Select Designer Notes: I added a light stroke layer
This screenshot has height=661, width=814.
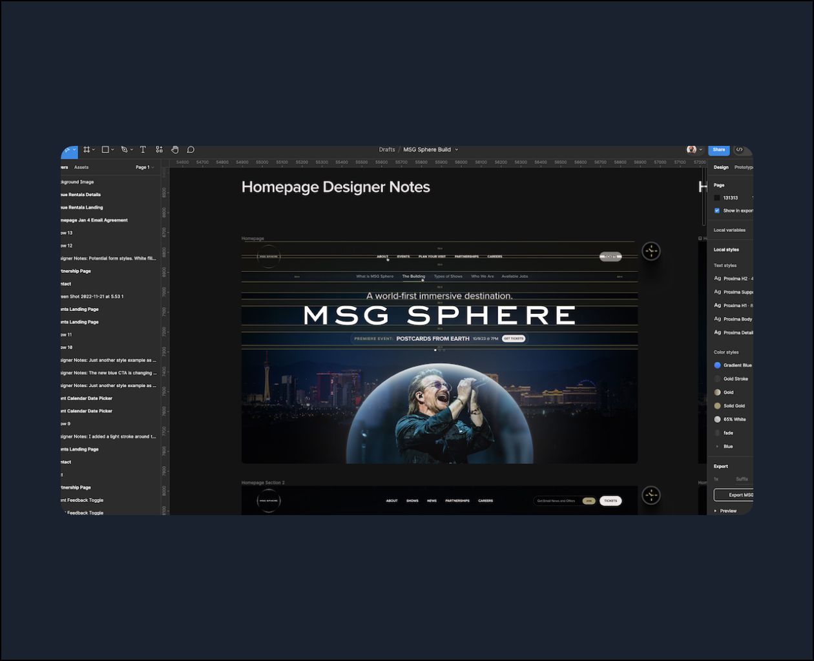tap(109, 436)
